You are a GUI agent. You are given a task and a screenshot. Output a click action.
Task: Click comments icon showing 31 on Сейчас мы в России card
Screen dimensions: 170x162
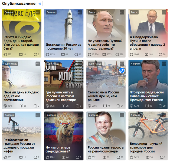tap(118, 106)
